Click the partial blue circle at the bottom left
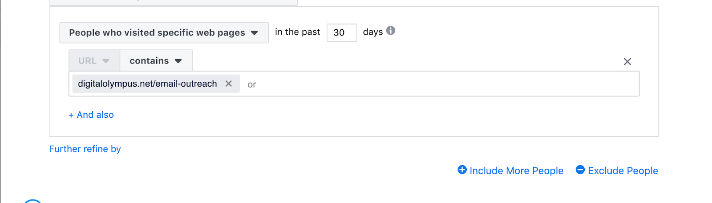This screenshot has width=712, height=203. pos(32,201)
